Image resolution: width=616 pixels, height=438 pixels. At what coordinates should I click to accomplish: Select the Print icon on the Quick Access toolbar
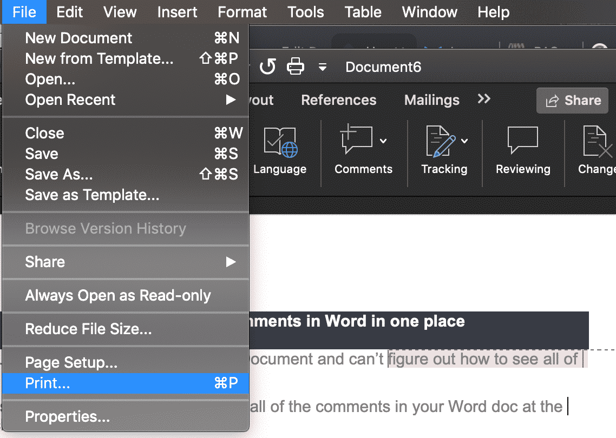[x=295, y=66]
